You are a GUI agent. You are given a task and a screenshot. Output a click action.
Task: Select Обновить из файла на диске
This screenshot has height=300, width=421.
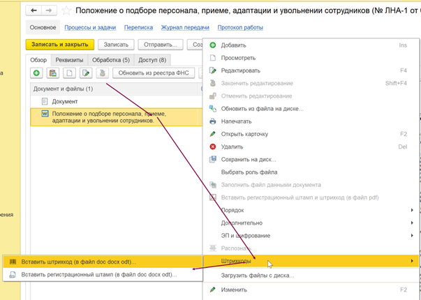pyautogui.click(x=311, y=109)
